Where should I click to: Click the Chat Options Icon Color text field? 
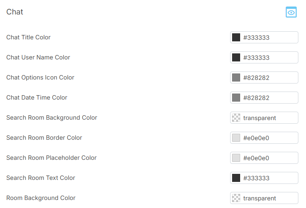[x=269, y=77]
